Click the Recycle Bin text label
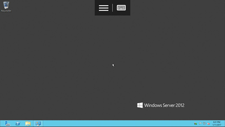 pos(6,11)
